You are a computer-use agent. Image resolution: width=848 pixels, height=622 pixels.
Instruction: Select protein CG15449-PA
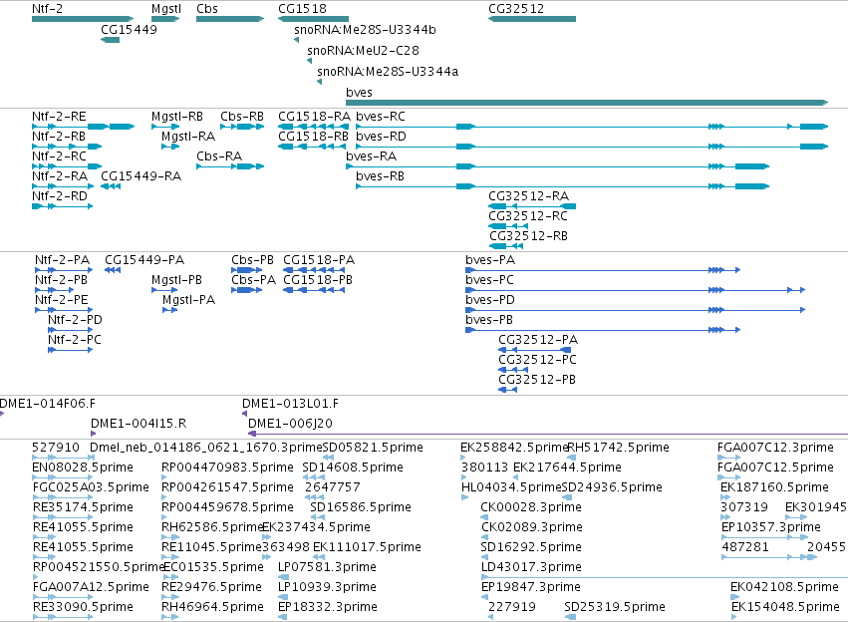pyautogui.click(x=144, y=260)
